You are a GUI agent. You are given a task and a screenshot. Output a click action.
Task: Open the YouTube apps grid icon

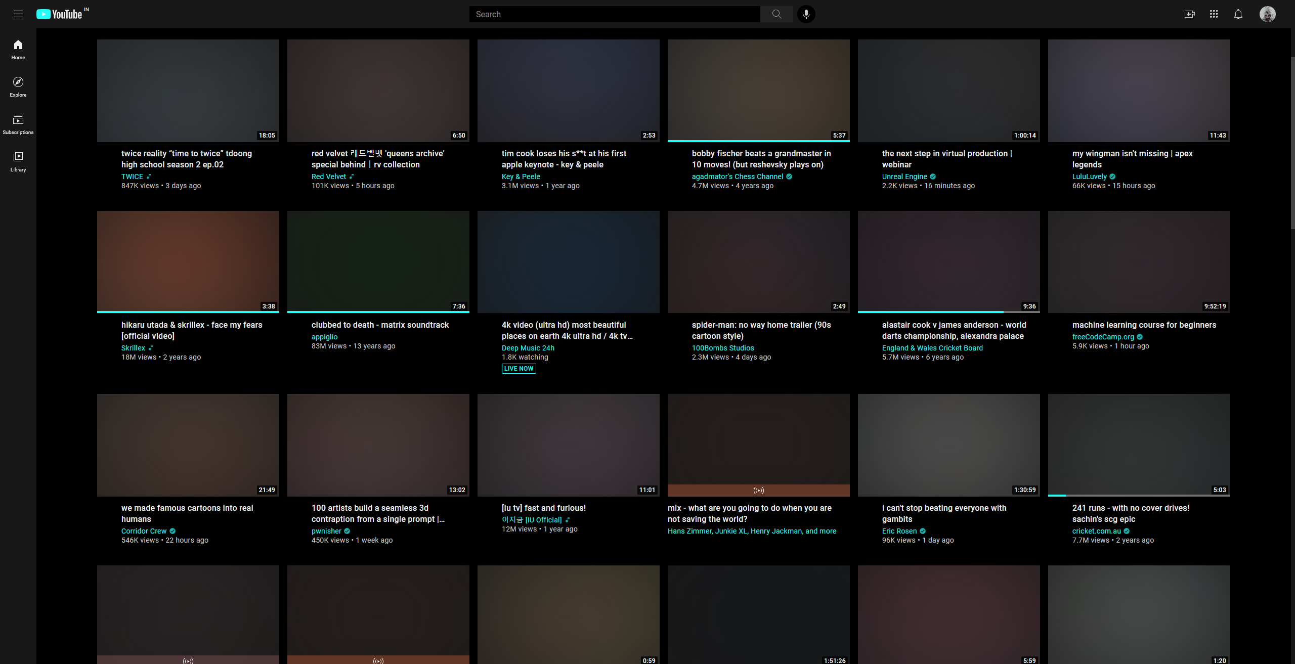point(1214,14)
